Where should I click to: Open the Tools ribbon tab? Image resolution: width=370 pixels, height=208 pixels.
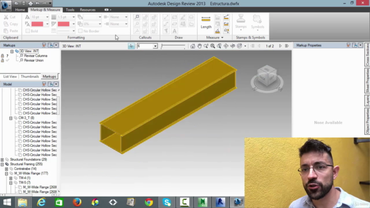(70, 10)
